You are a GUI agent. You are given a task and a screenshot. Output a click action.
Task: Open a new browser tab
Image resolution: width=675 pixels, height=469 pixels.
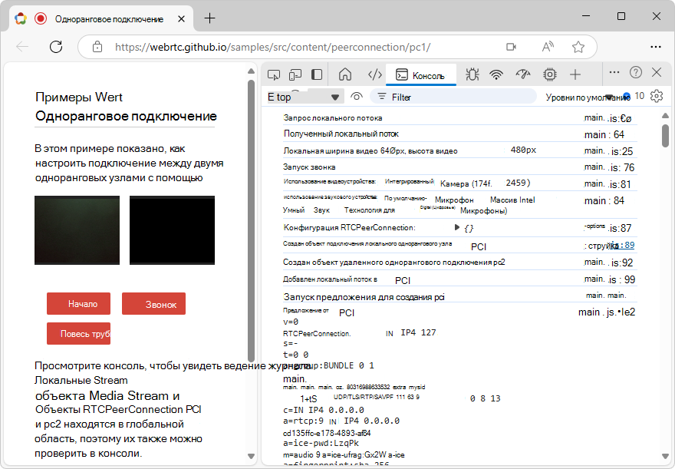[209, 18]
